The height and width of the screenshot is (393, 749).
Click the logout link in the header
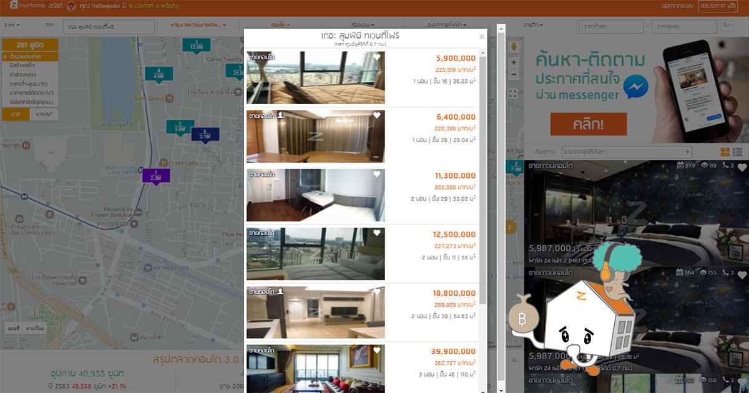(x=677, y=6)
